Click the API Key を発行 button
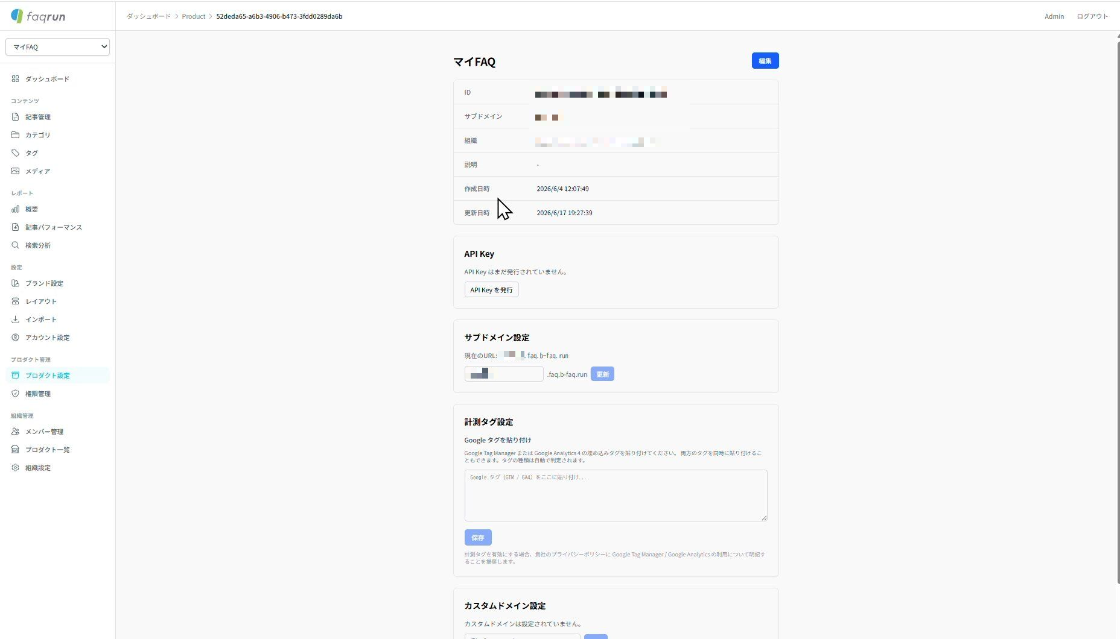The image size is (1120, 639). pyautogui.click(x=491, y=290)
